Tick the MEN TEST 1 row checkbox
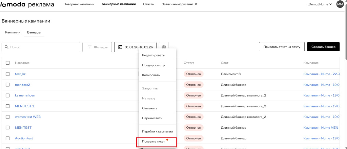The width and height of the screenshot is (347, 149). pyautogui.click(x=8, y=106)
